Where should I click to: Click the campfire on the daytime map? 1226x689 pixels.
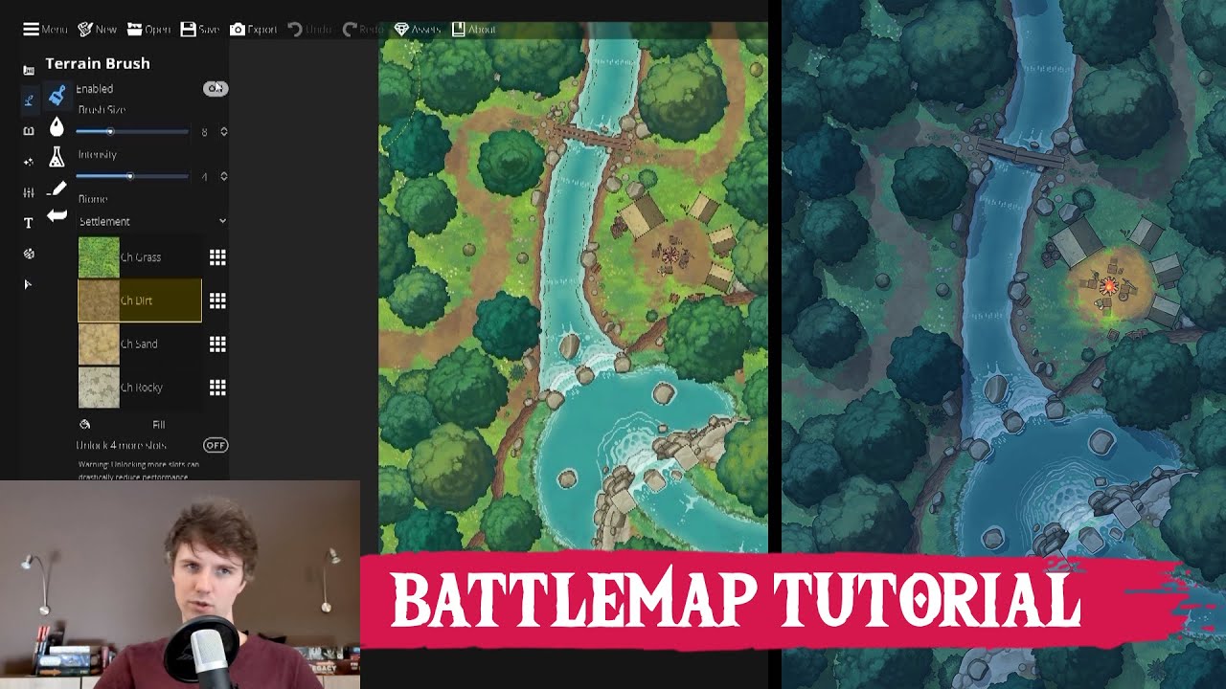click(670, 254)
